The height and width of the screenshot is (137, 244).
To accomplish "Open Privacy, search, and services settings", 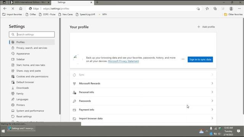I will [32, 48].
